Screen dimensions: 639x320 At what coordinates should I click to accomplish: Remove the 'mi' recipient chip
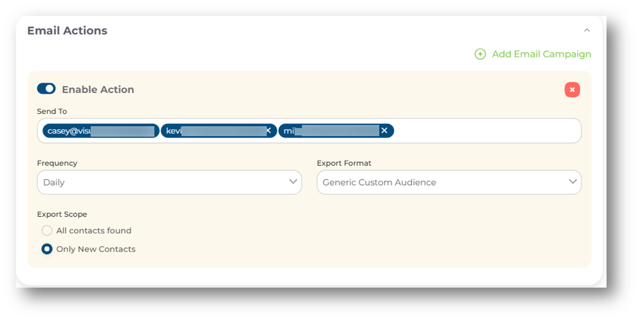click(x=384, y=131)
